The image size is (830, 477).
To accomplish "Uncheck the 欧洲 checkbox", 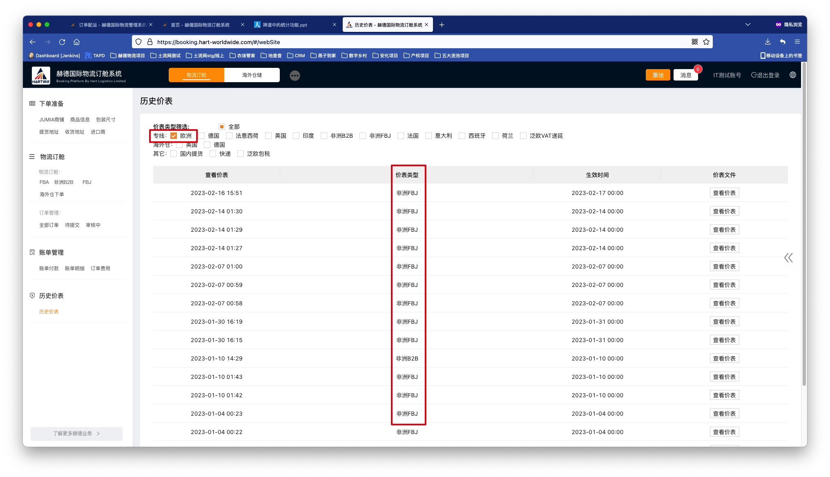I will [x=174, y=136].
